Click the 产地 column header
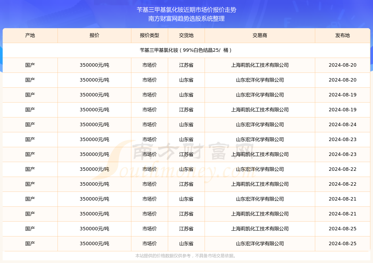Screen dimensions: 373x263 click(30, 35)
